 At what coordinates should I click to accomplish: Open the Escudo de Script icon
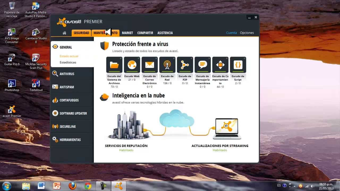[x=238, y=64]
